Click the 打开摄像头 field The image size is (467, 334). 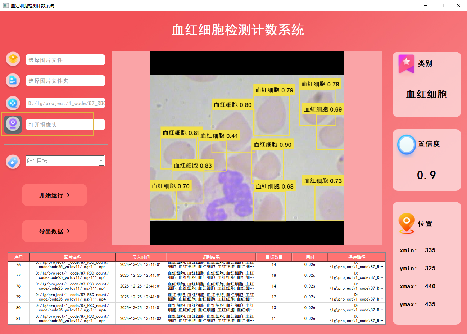pyautogui.click(x=65, y=125)
